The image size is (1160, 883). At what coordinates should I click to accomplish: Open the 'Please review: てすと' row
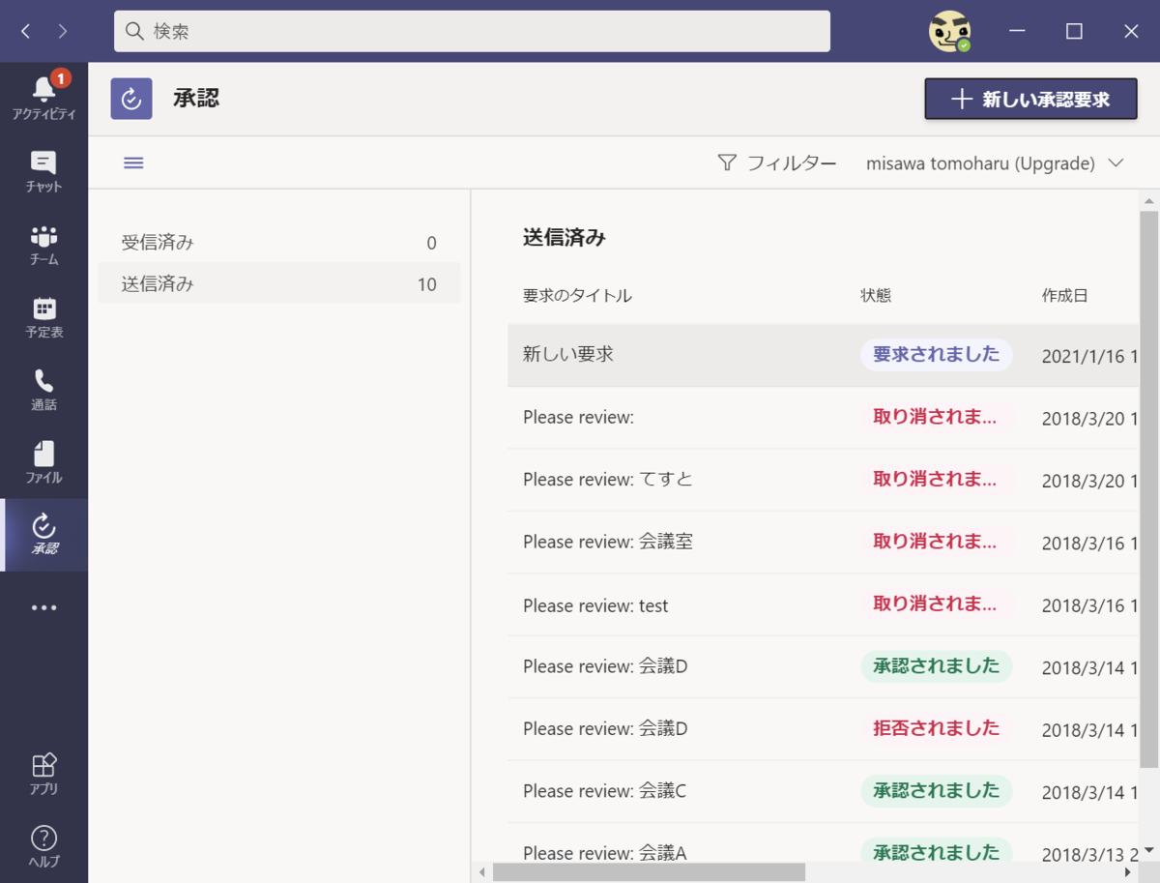(x=822, y=480)
